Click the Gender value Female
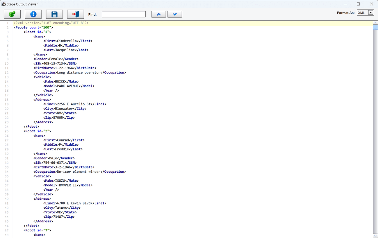The width and height of the screenshot is (378, 238). pyautogui.click(x=55, y=59)
